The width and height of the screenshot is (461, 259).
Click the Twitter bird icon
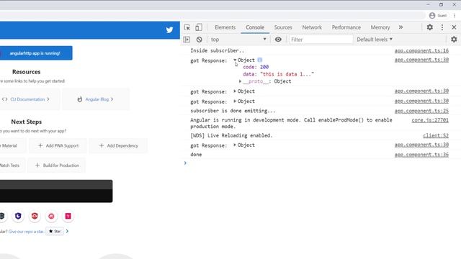(x=169, y=29)
